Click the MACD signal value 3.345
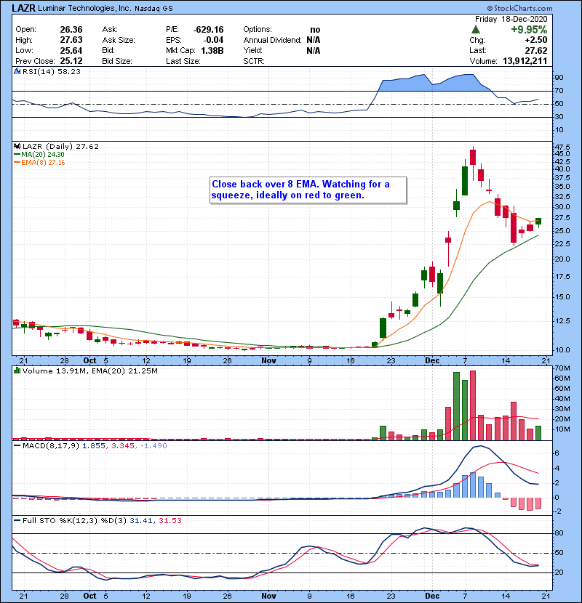This screenshot has height=603, width=582. (123, 446)
